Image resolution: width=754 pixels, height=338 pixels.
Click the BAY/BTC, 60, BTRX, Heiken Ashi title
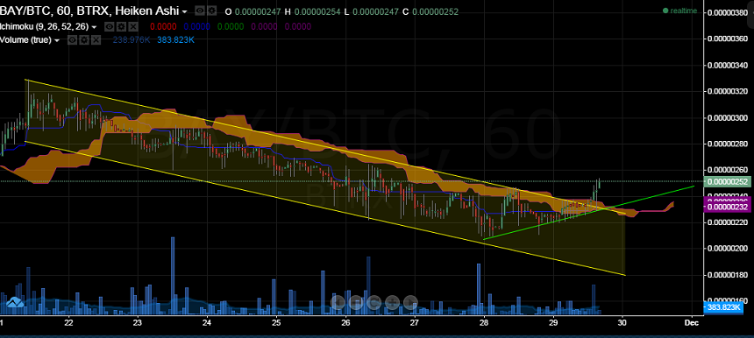point(89,11)
